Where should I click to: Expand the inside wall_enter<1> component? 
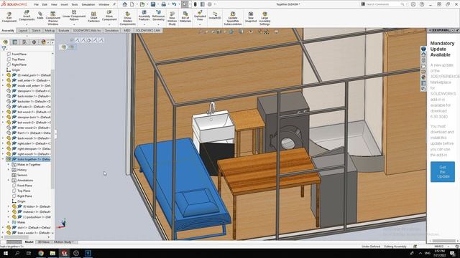click(3, 86)
